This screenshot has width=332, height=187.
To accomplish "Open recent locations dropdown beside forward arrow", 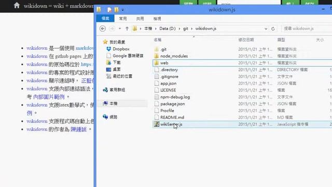I will (120, 29).
